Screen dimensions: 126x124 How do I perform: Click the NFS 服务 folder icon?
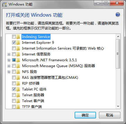(18, 72)
